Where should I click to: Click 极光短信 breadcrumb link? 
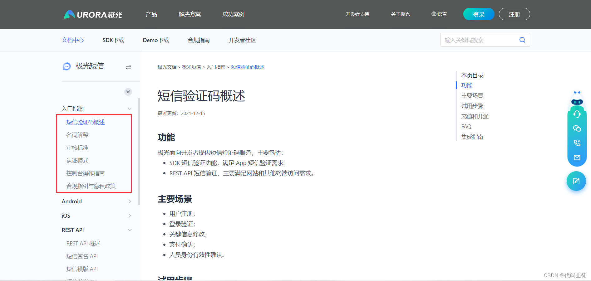191,67
